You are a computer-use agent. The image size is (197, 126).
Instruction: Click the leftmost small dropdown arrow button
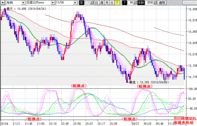click(3, 3)
